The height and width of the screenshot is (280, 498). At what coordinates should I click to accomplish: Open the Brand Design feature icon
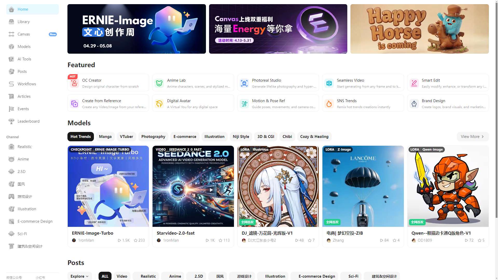(x=414, y=104)
